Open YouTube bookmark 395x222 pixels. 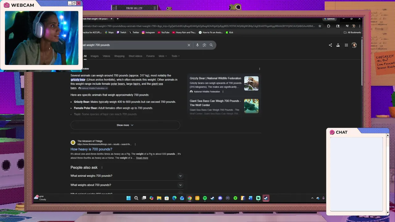point(164,32)
